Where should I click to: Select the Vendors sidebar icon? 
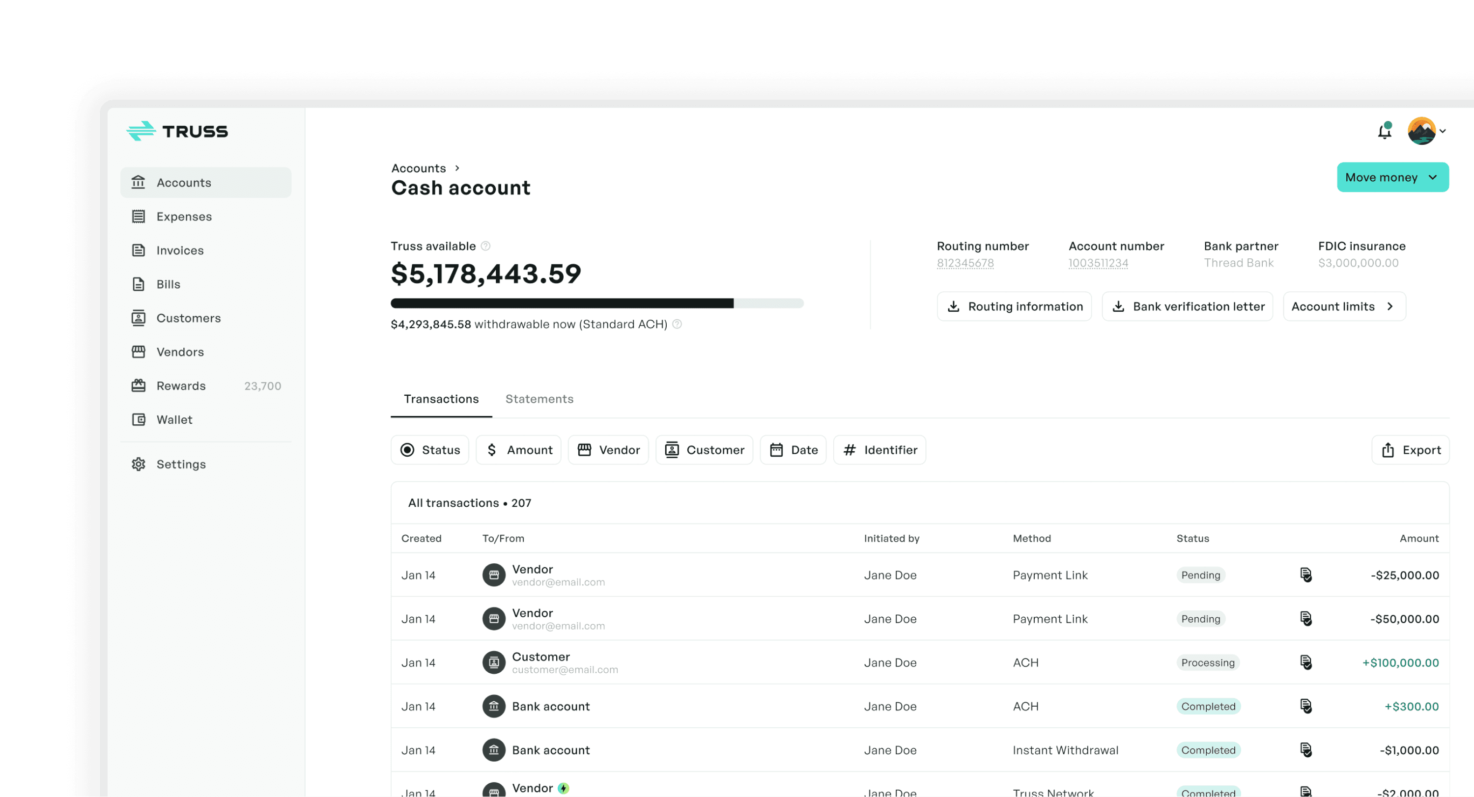click(139, 352)
